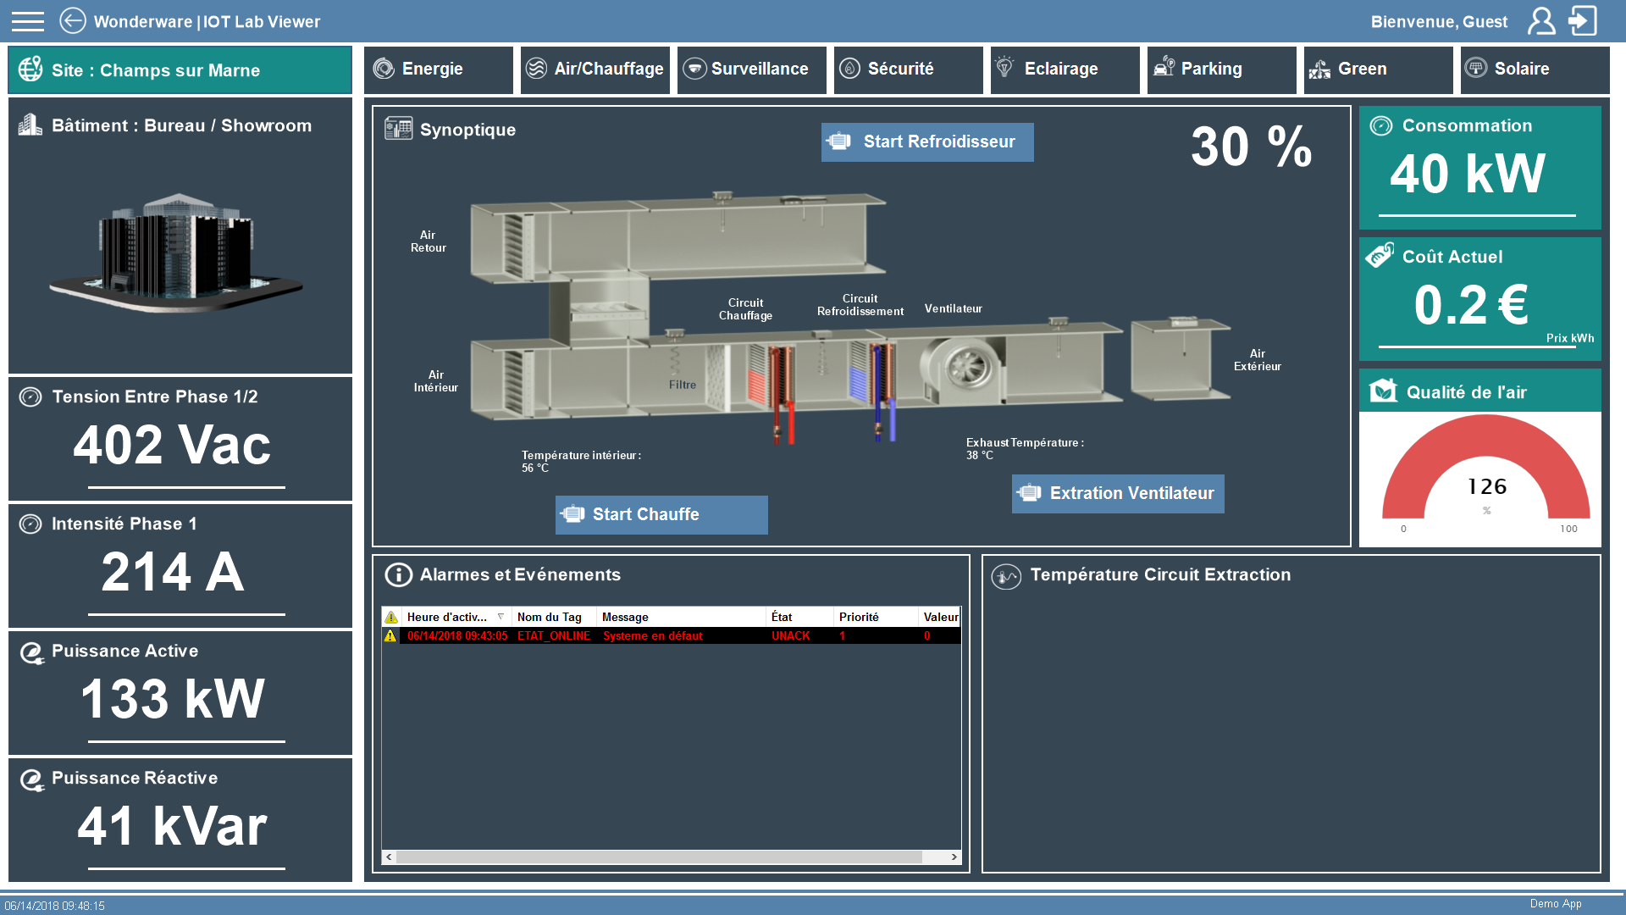Viewport: 1626px width, 915px height.
Task: Open the hamburger menu
Action: pyautogui.click(x=28, y=21)
